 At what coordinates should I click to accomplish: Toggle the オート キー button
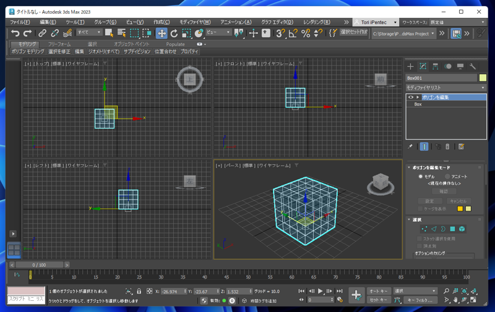pos(379,291)
